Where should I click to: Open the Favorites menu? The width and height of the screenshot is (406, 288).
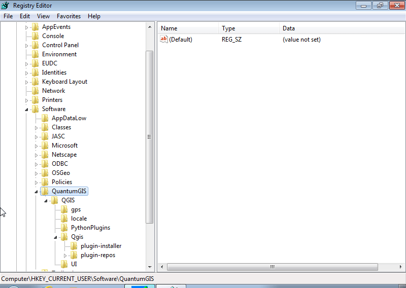coord(69,16)
